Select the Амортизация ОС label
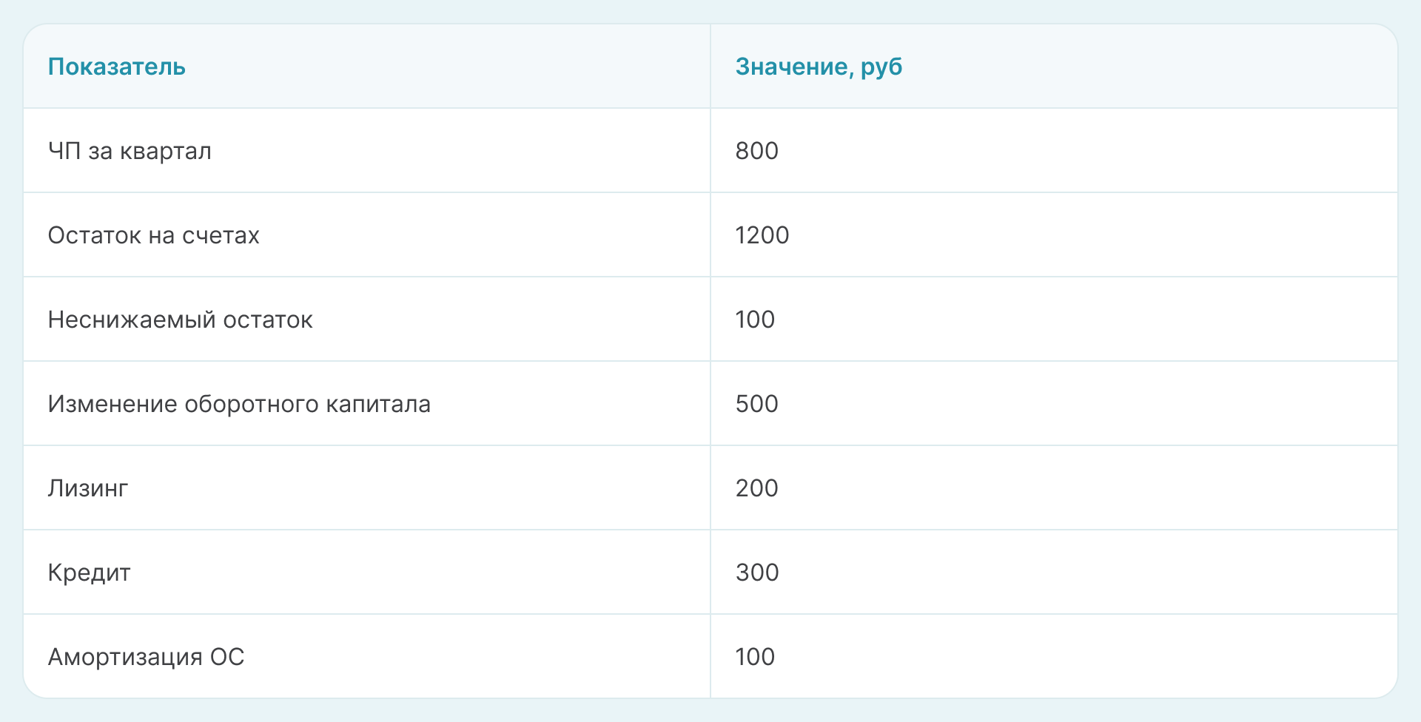This screenshot has width=1421, height=722. coord(146,657)
